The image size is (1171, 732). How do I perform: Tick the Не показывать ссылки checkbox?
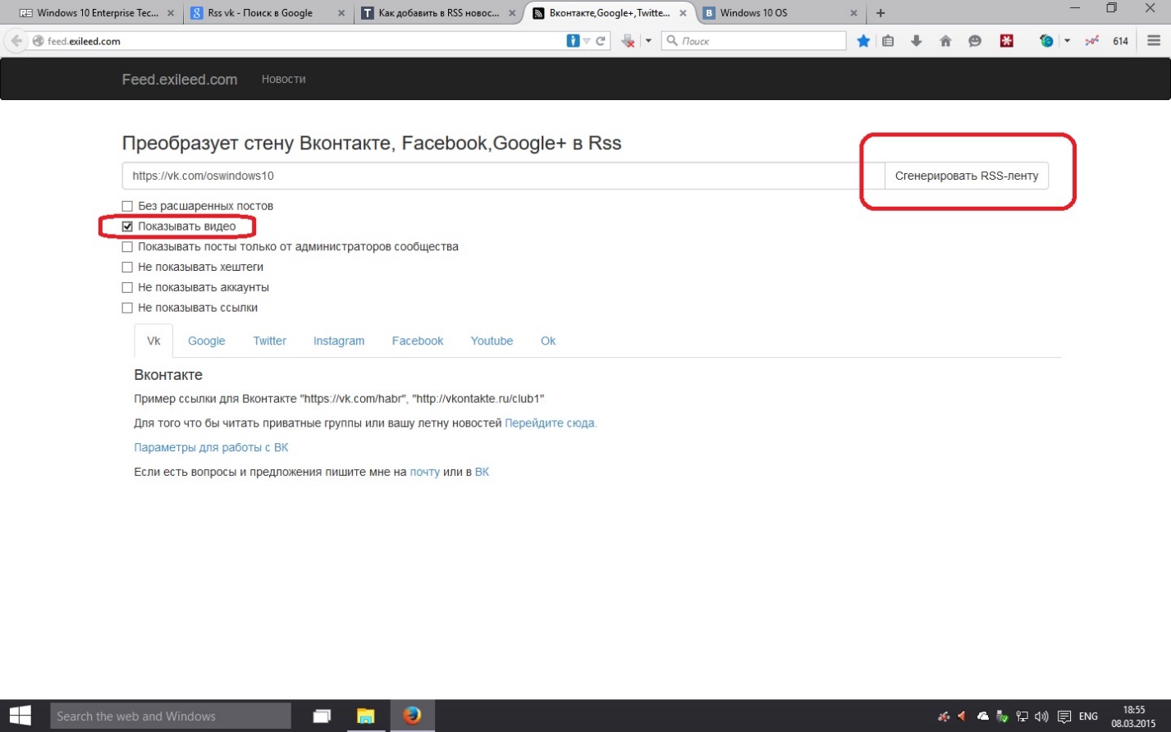[127, 309]
